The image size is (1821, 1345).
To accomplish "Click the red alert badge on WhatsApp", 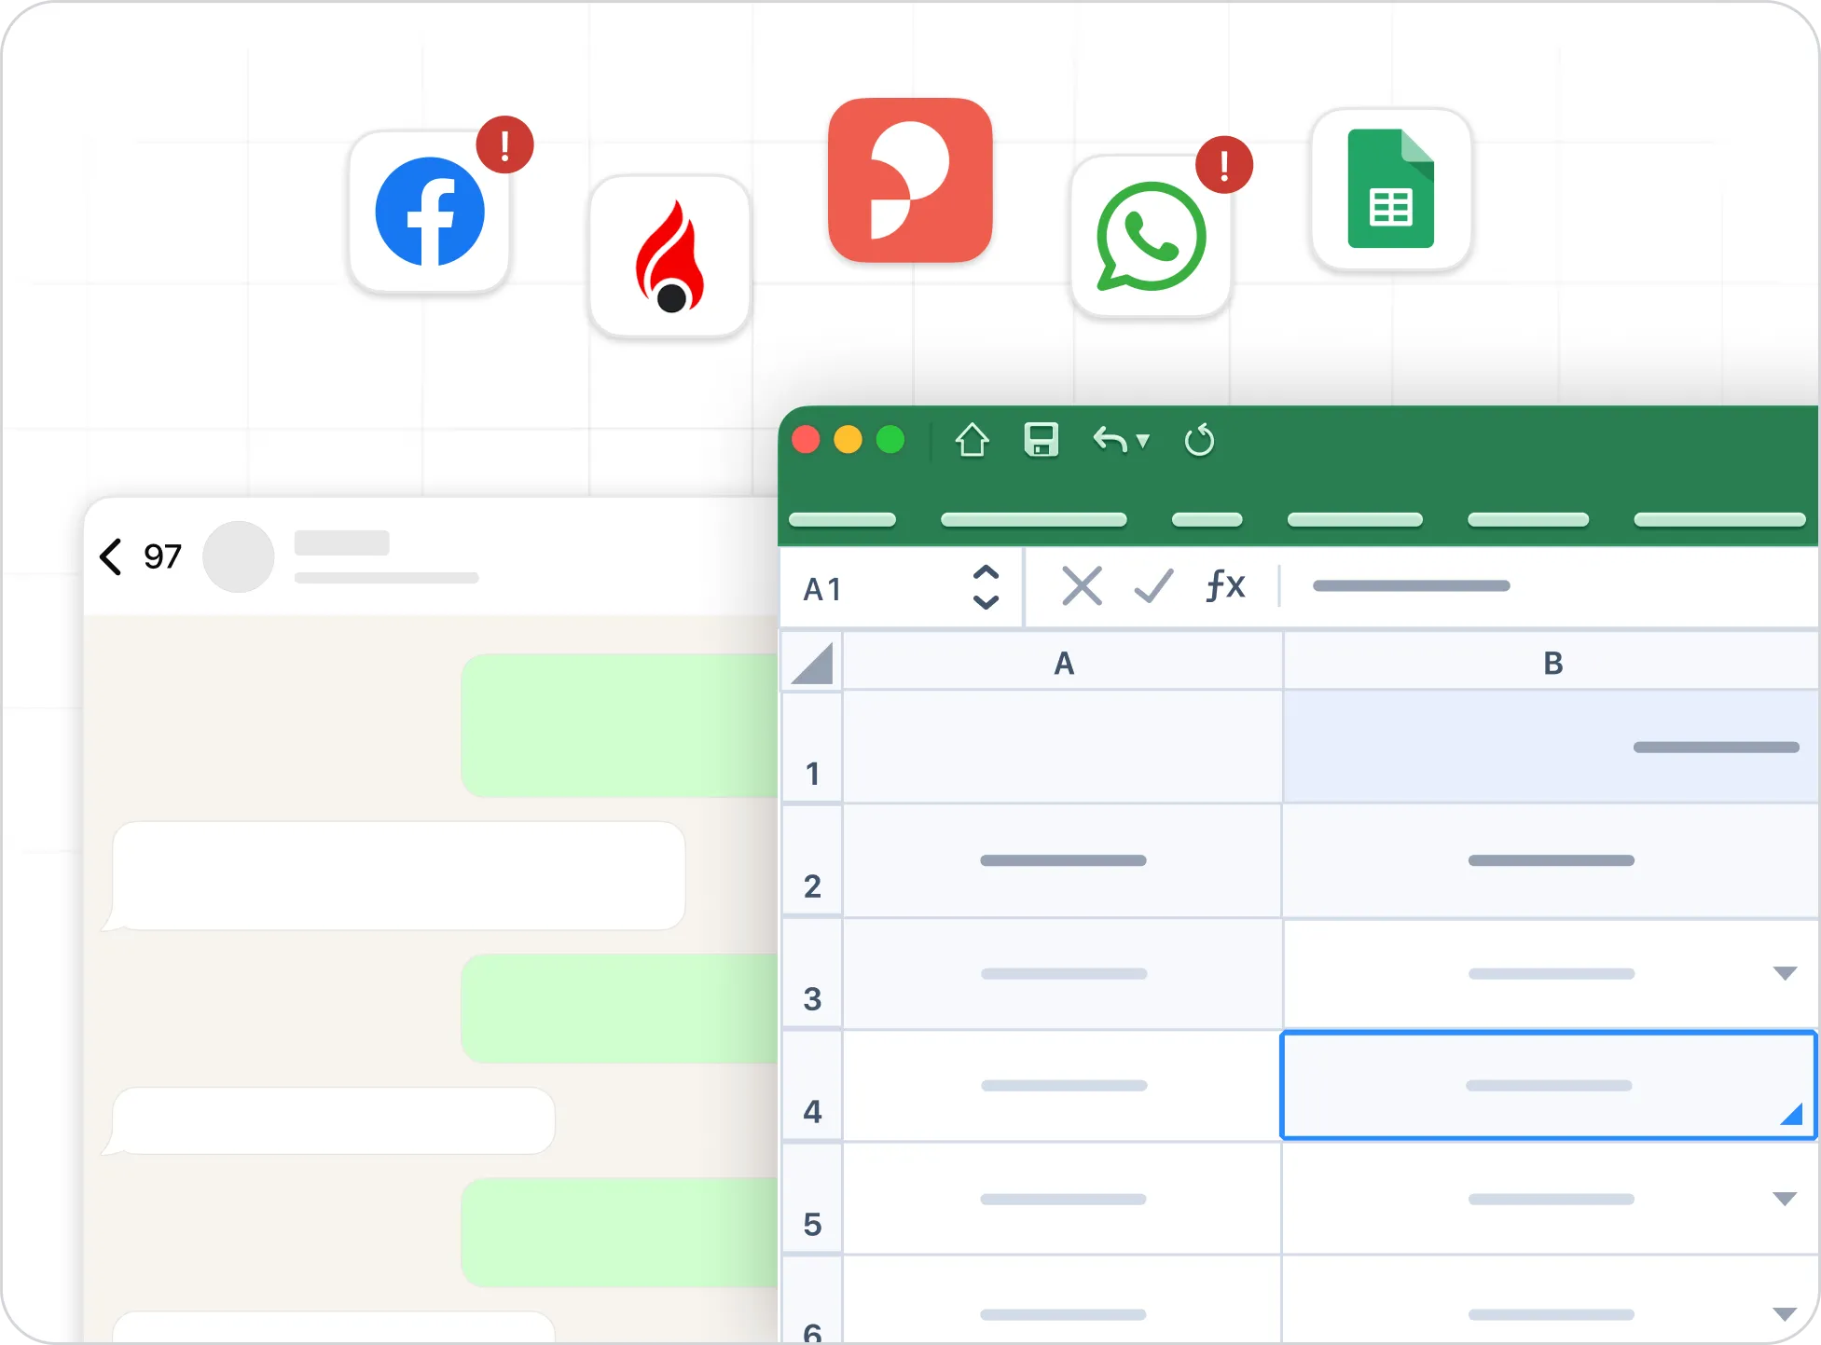I will [x=1224, y=165].
